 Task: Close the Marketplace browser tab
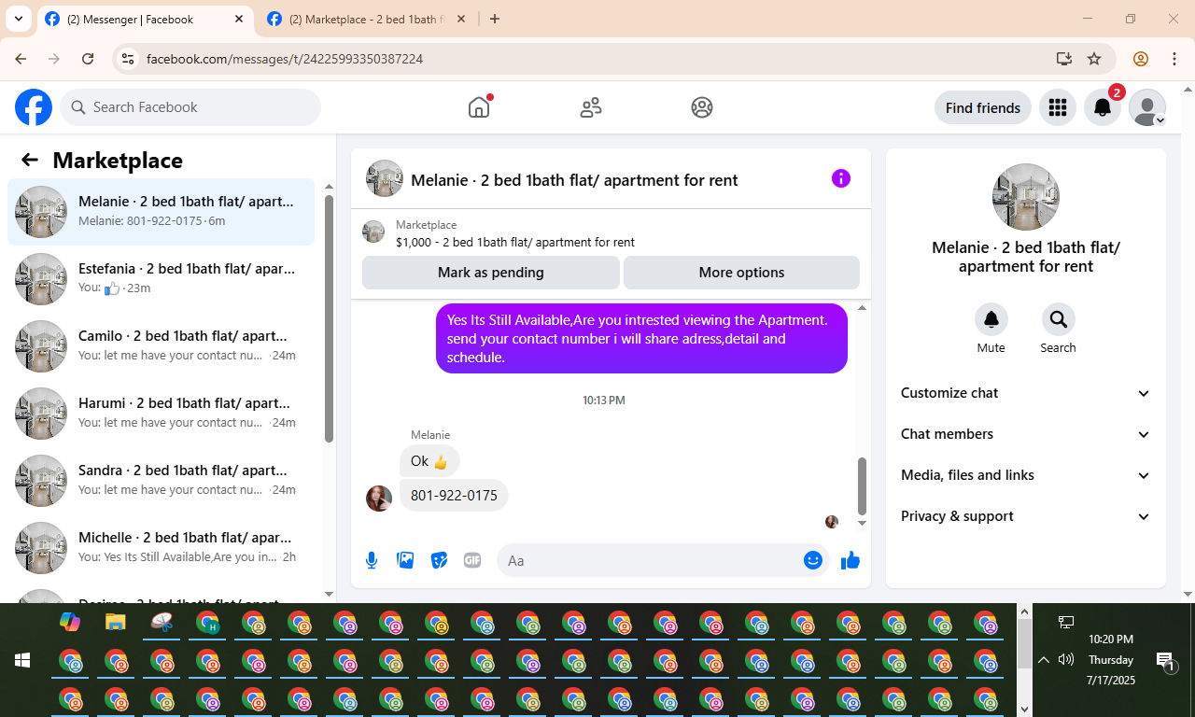pyautogui.click(x=461, y=19)
